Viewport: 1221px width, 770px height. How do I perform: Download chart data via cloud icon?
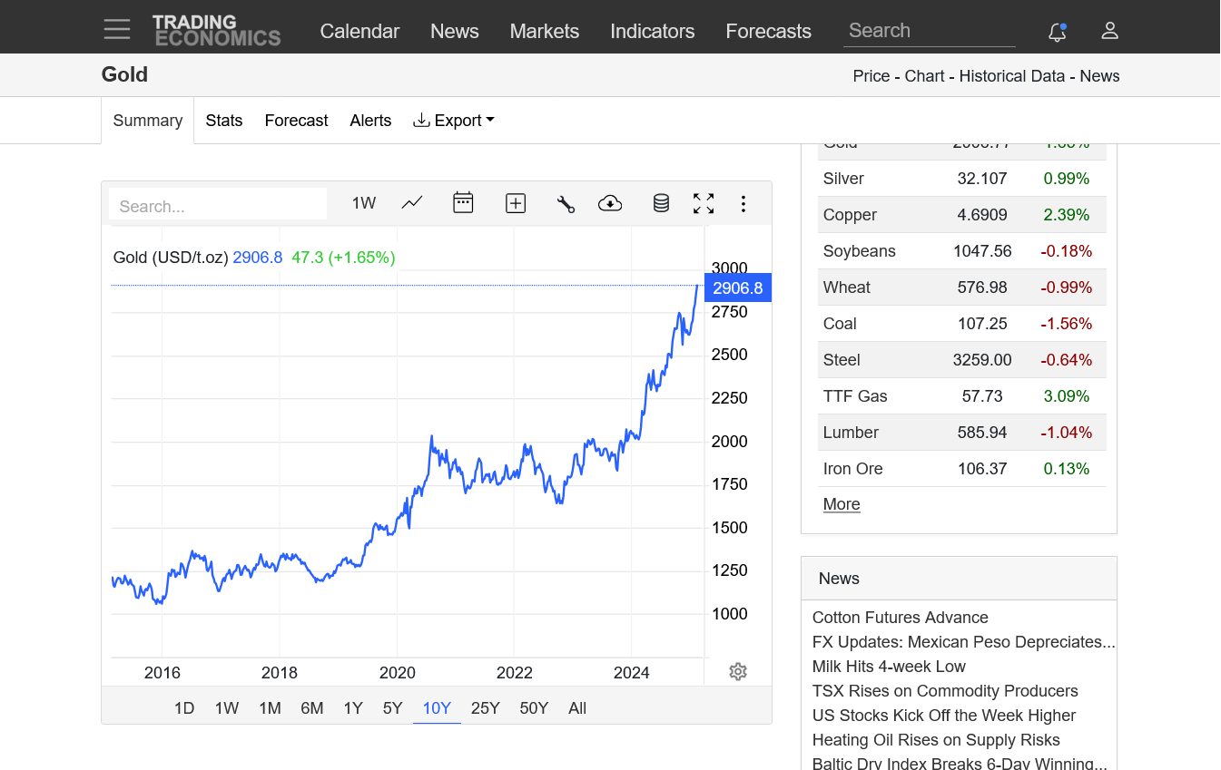(610, 203)
